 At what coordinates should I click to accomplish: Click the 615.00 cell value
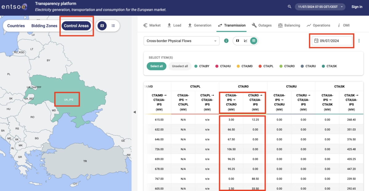[159, 120]
